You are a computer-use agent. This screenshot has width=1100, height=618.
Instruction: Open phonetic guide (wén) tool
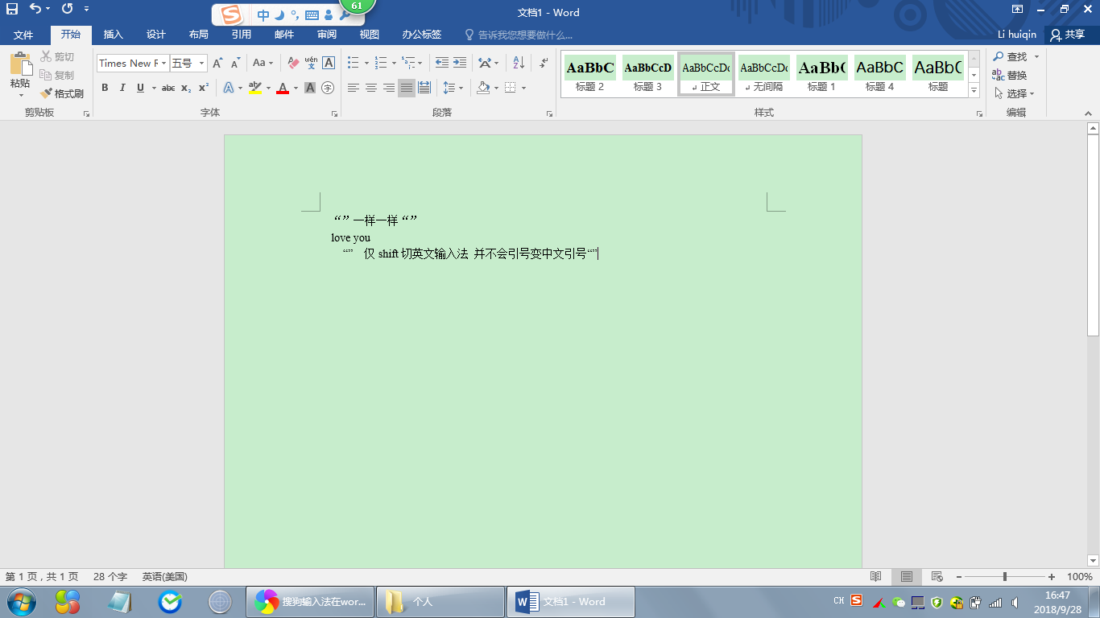pyautogui.click(x=311, y=63)
